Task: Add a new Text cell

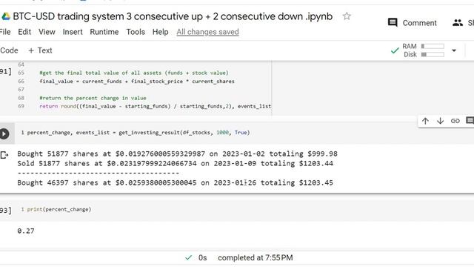Action: [x=40, y=50]
